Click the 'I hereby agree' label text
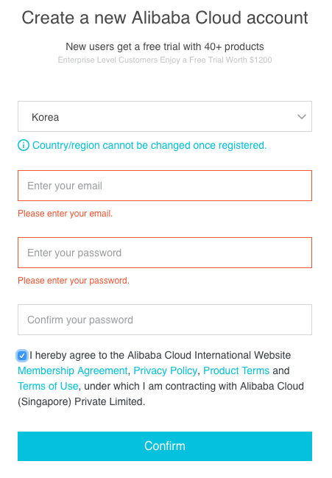This screenshot has height=478, width=332. coord(160,356)
